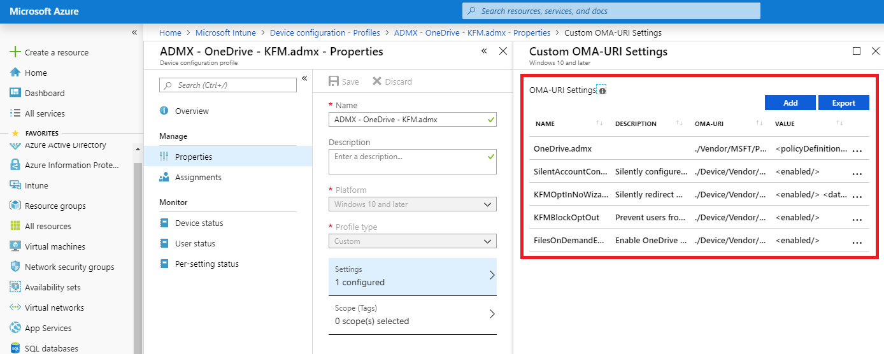884x354 pixels.
Task: Open the Platform dropdown
Action: 413,204
